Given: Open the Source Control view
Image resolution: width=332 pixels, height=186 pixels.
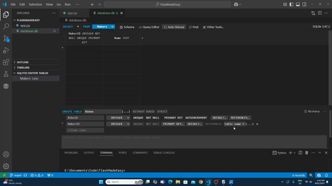Looking at the screenshot, I should 6,38.
